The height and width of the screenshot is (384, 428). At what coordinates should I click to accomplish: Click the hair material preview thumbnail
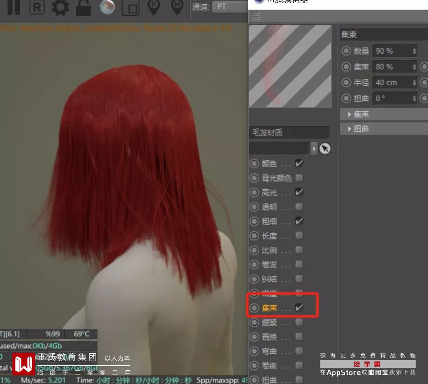[x=290, y=66]
